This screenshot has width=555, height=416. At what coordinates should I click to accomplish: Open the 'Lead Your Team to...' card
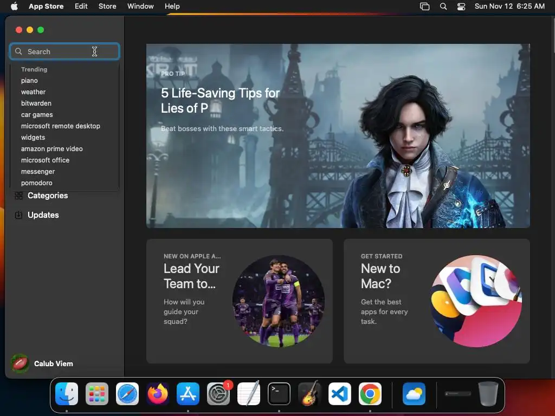tap(239, 301)
